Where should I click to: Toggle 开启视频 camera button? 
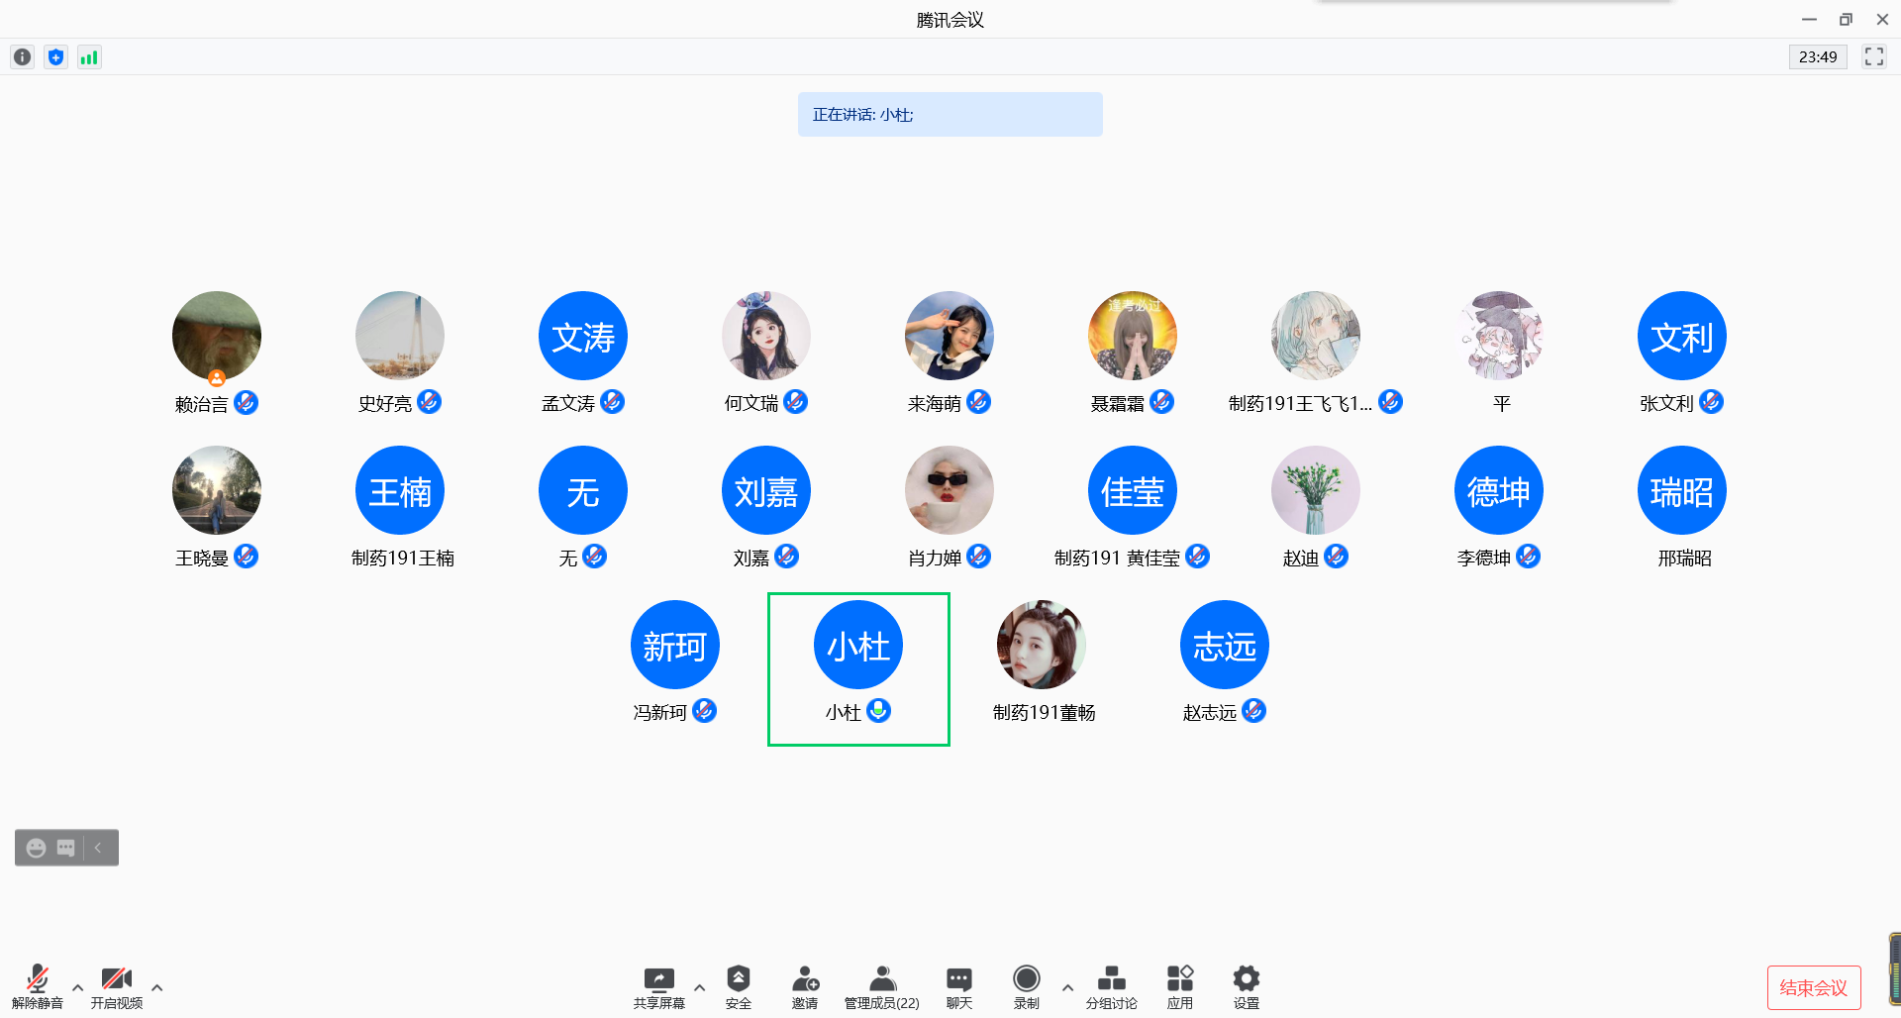tap(117, 986)
